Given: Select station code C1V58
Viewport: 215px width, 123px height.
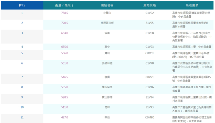Looking at the screenshot, I should 149,33.
